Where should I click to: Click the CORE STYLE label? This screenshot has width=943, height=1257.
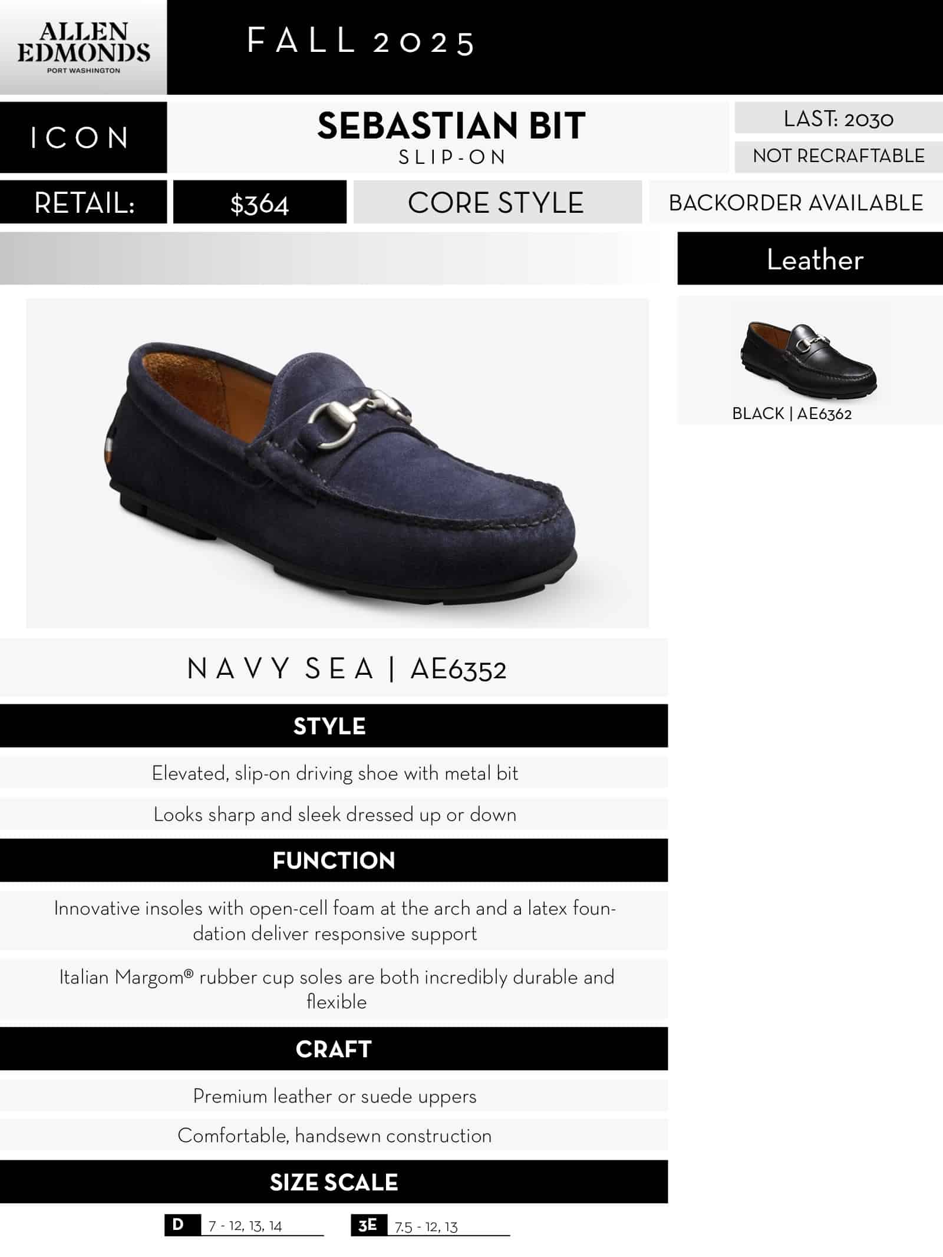(496, 203)
